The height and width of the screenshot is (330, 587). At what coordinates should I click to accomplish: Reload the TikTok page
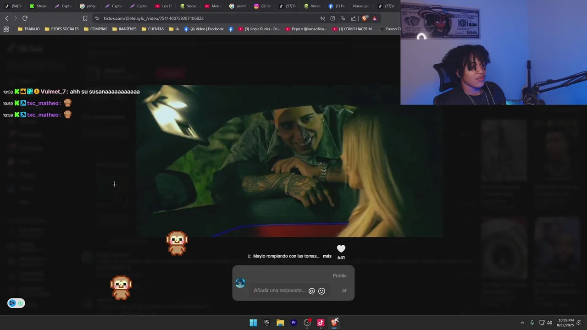[x=25, y=18]
